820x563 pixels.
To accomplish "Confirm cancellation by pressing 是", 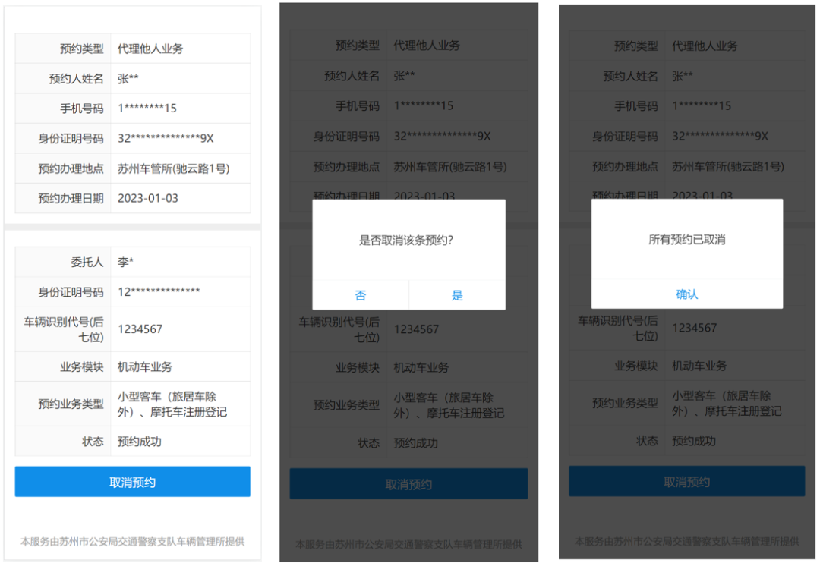I will (x=457, y=295).
